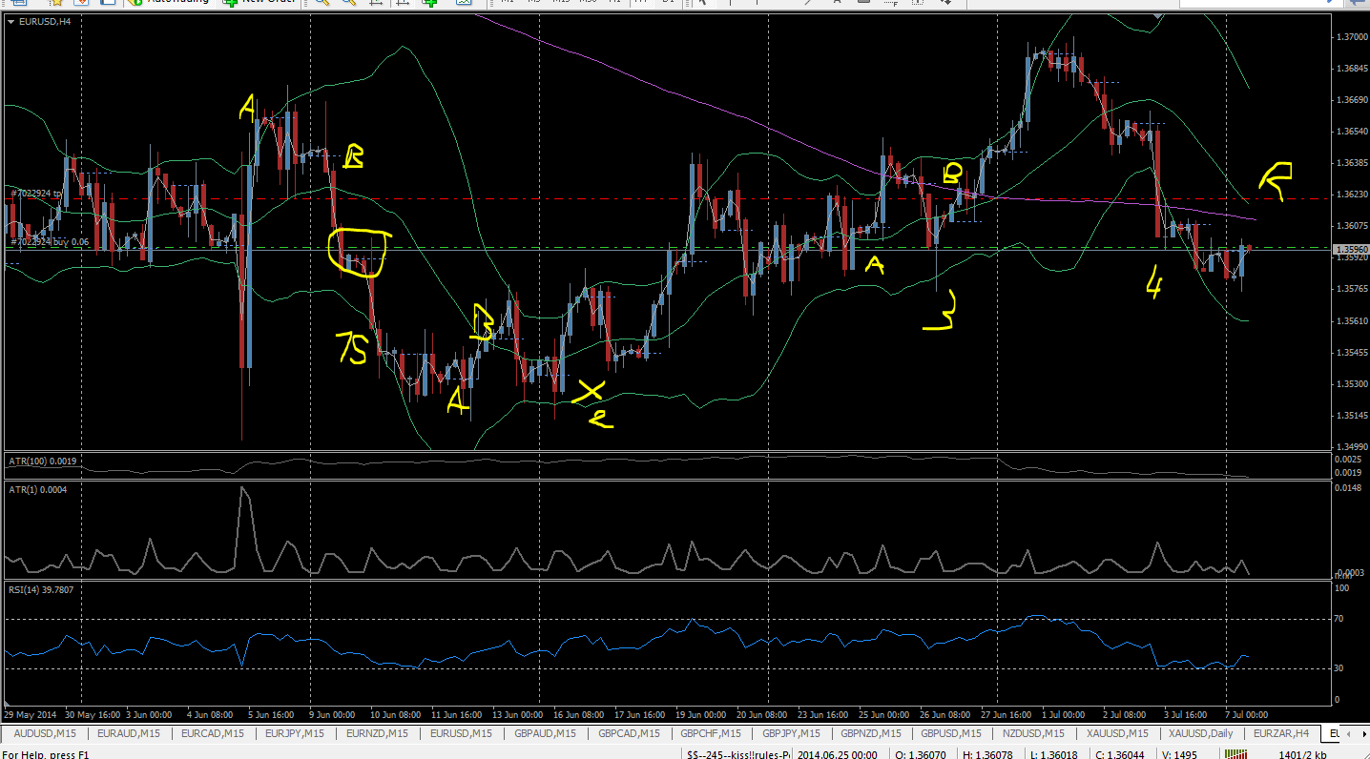Switch to the EURAUD,M15 chart tab
Screen dimensions: 1370x759
coord(129,733)
